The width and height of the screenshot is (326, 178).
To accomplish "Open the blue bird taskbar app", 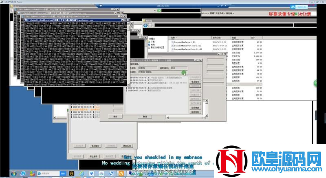I will [x=91, y=174].
